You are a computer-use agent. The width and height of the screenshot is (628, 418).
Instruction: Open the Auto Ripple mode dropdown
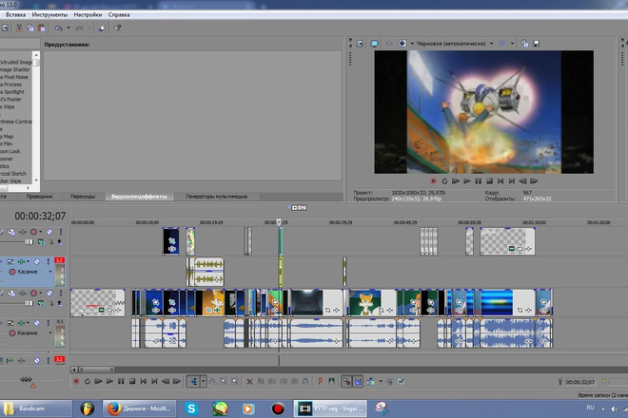click(x=381, y=382)
